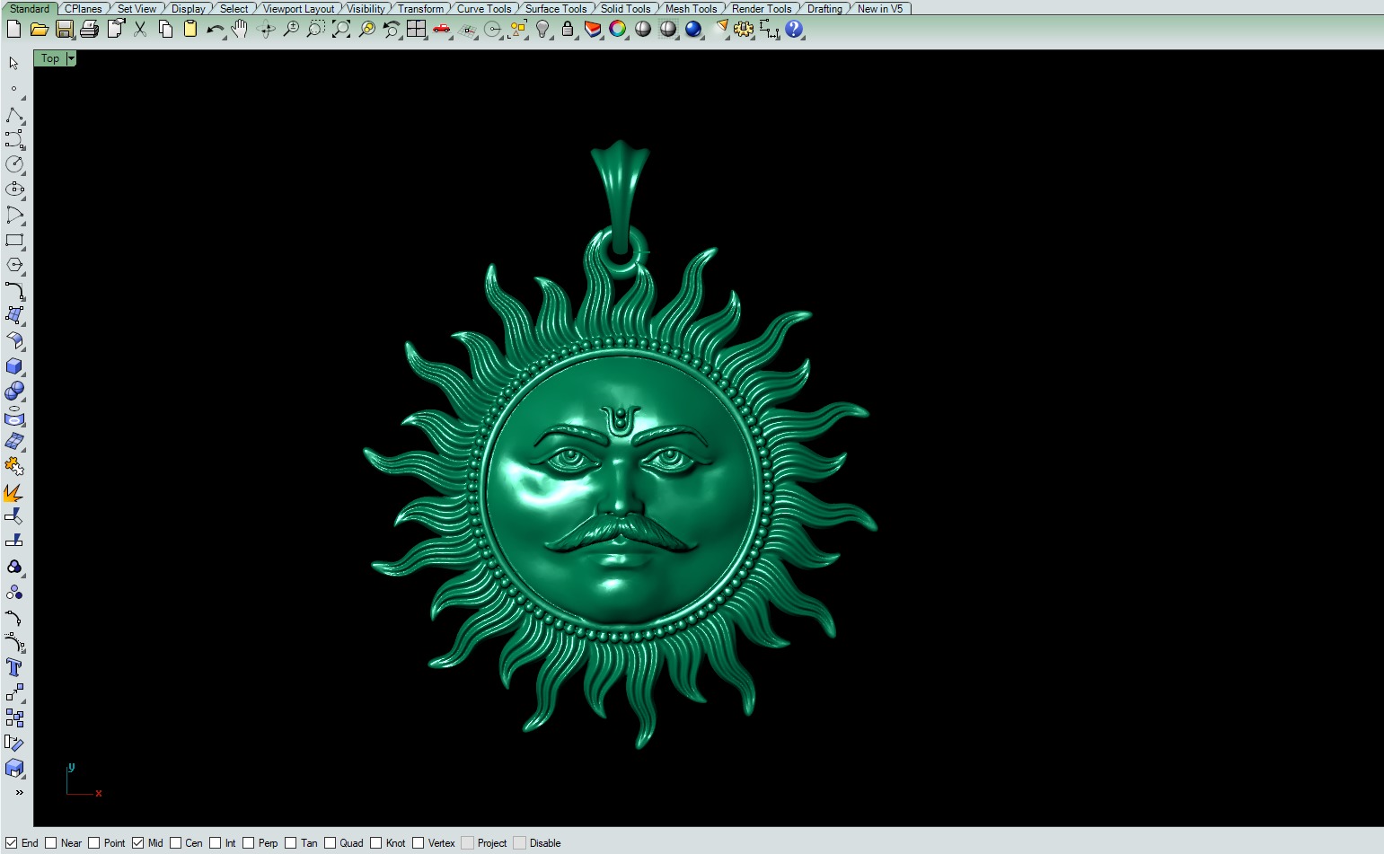The height and width of the screenshot is (854, 1384).
Task: Undo the last action
Action: (x=216, y=29)
